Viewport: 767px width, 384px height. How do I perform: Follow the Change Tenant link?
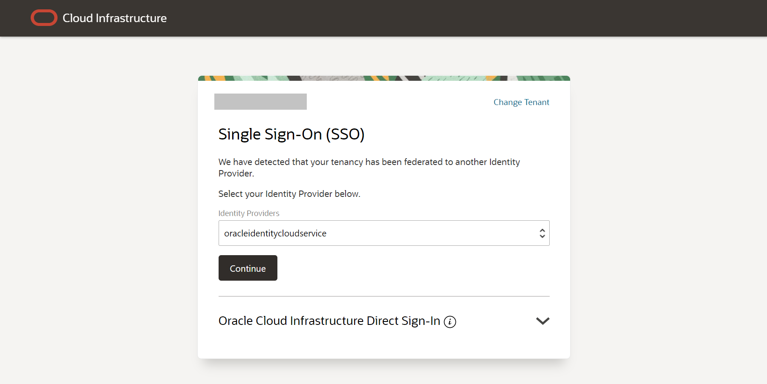click(x=521, y=102)
